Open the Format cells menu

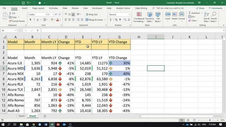pos(182,17)
